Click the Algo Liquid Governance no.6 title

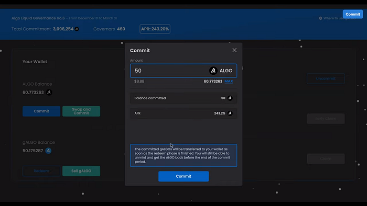coord(38,18)
